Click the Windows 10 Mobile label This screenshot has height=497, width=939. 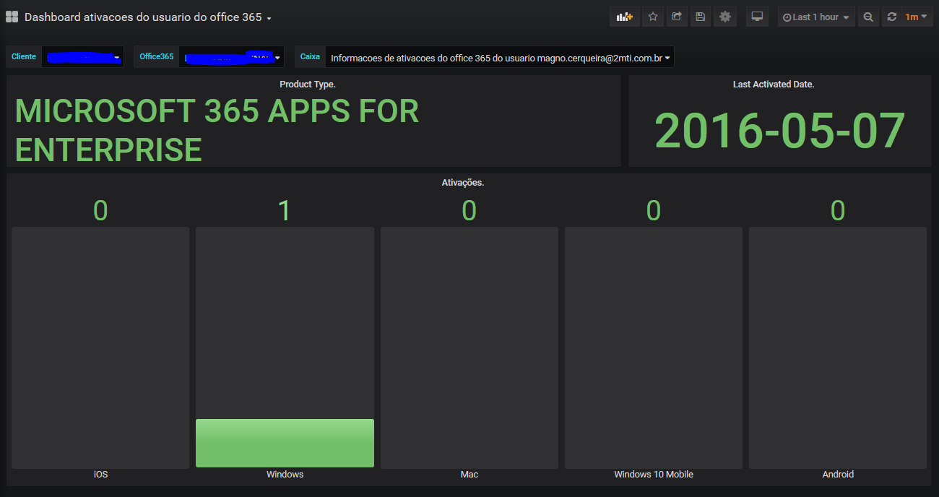tap(654, 475)
